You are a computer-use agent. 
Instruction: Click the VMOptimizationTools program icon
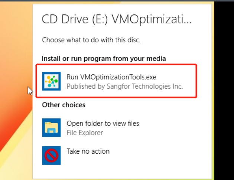point(51,82)
